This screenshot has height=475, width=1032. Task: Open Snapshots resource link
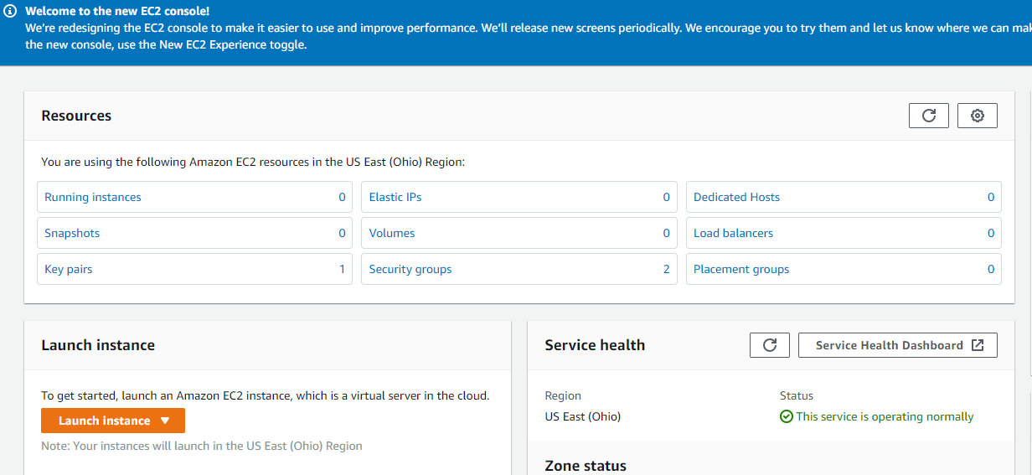coord(72,233)
